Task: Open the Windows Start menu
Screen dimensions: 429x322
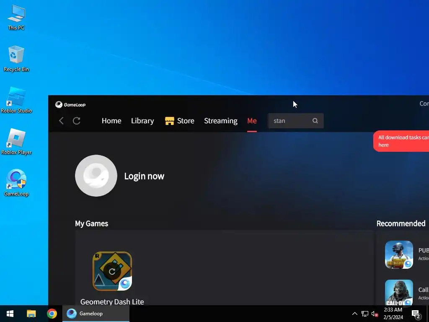Action: click(x=10, y=314)
